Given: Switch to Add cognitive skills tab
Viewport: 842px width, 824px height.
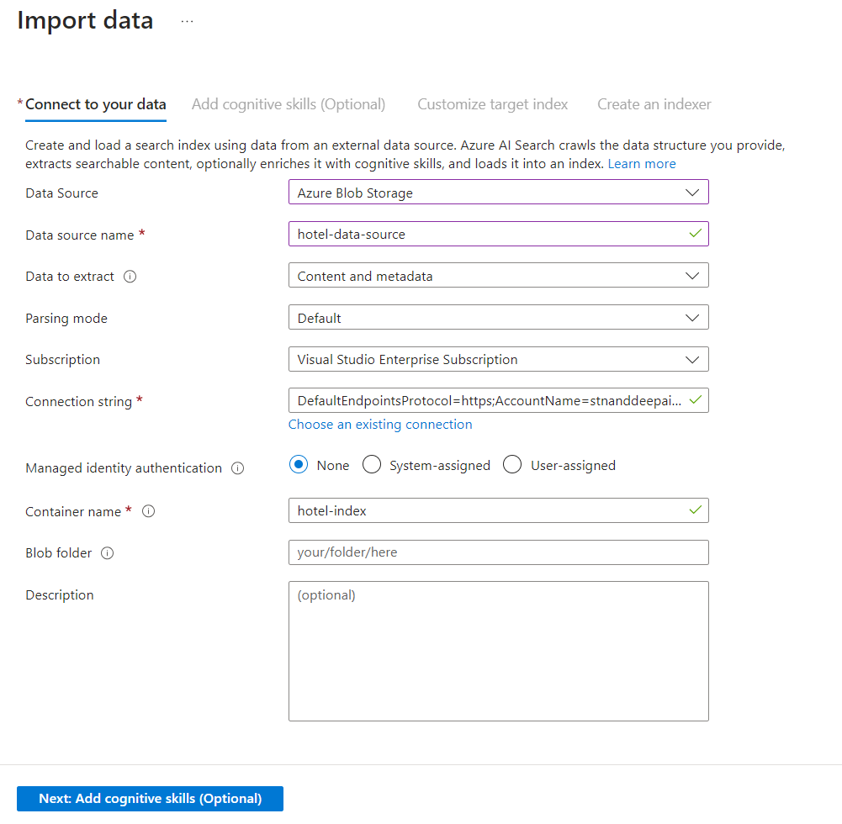Looking at the screenshot, I should [x=289, y=104].
